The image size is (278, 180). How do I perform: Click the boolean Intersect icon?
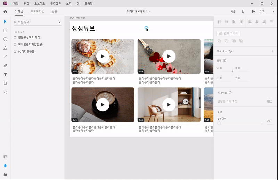[234, 41]
